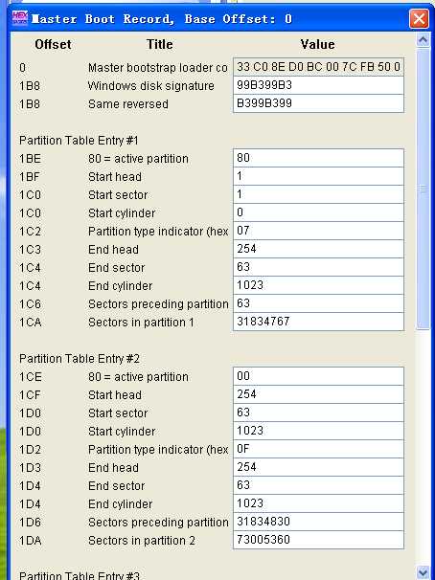
Task: Click Entry #1 partition type indicator 07
Action: click(x=318, y=231)
